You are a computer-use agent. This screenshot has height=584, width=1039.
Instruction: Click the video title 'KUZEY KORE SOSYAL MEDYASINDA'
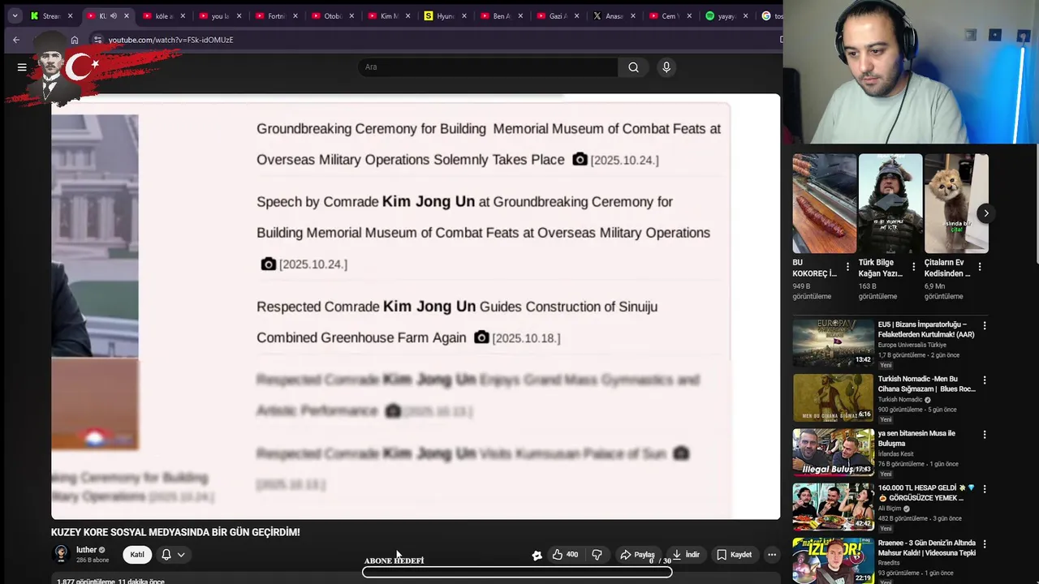tap(175, 532)
